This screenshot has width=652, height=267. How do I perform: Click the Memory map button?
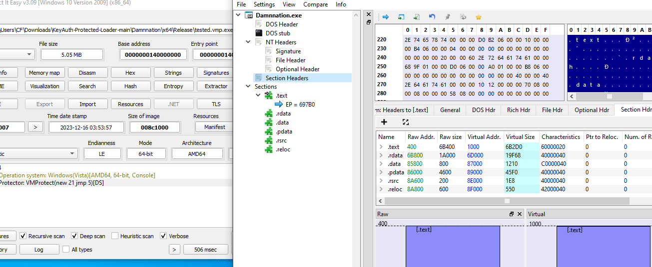coord(44,73)
